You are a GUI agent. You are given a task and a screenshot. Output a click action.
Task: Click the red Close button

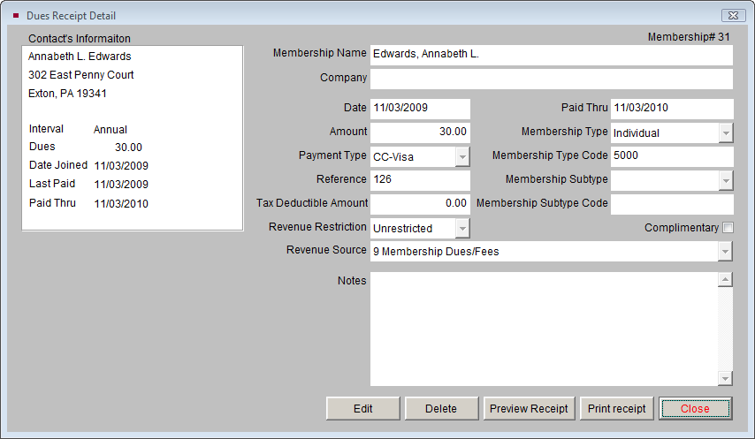695,408
